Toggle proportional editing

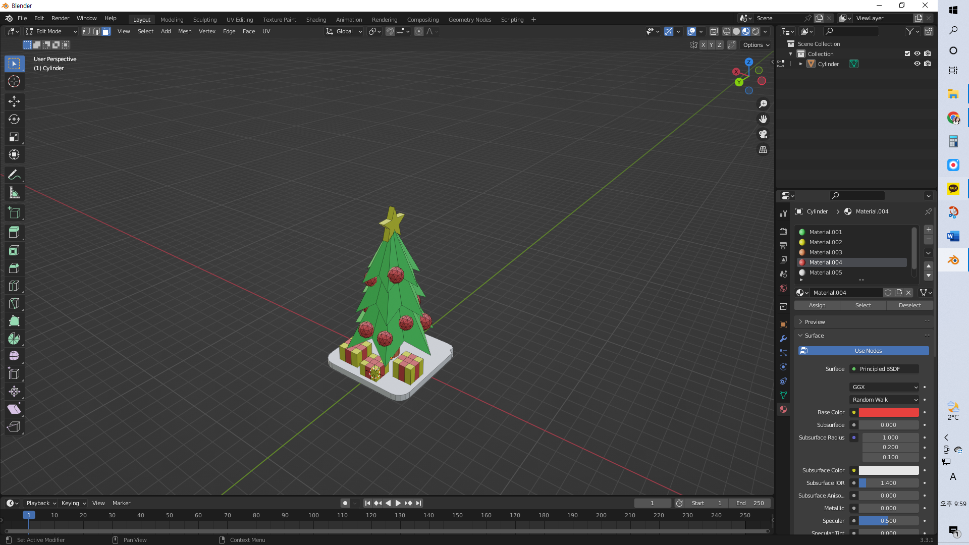[419, 31]
